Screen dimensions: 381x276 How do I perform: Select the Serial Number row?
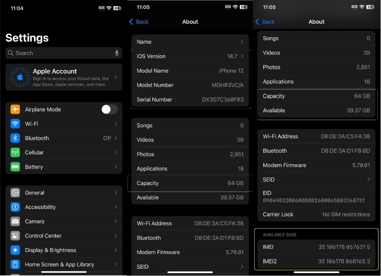(x=190, y=100)
